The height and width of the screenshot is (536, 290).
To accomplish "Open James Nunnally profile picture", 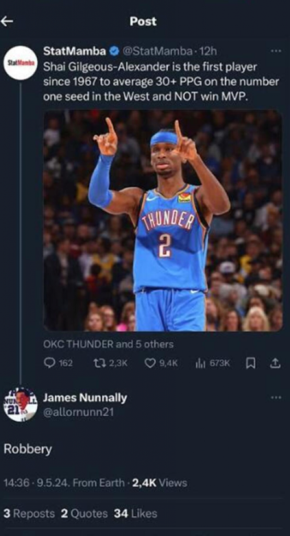I will point(20,405).
